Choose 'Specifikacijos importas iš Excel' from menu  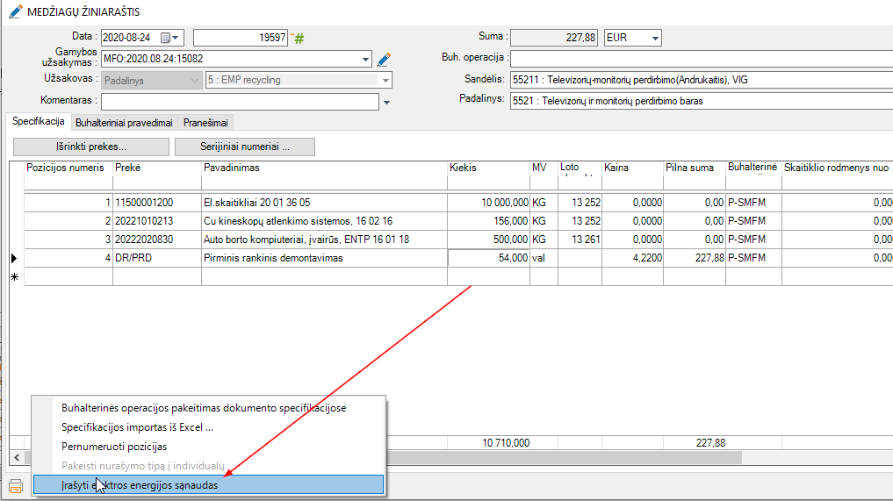[137, 427]
